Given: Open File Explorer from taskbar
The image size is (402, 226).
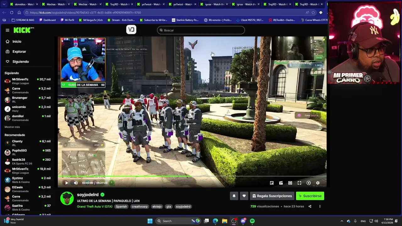Looking at the screenshot, I should coord(225,221).
